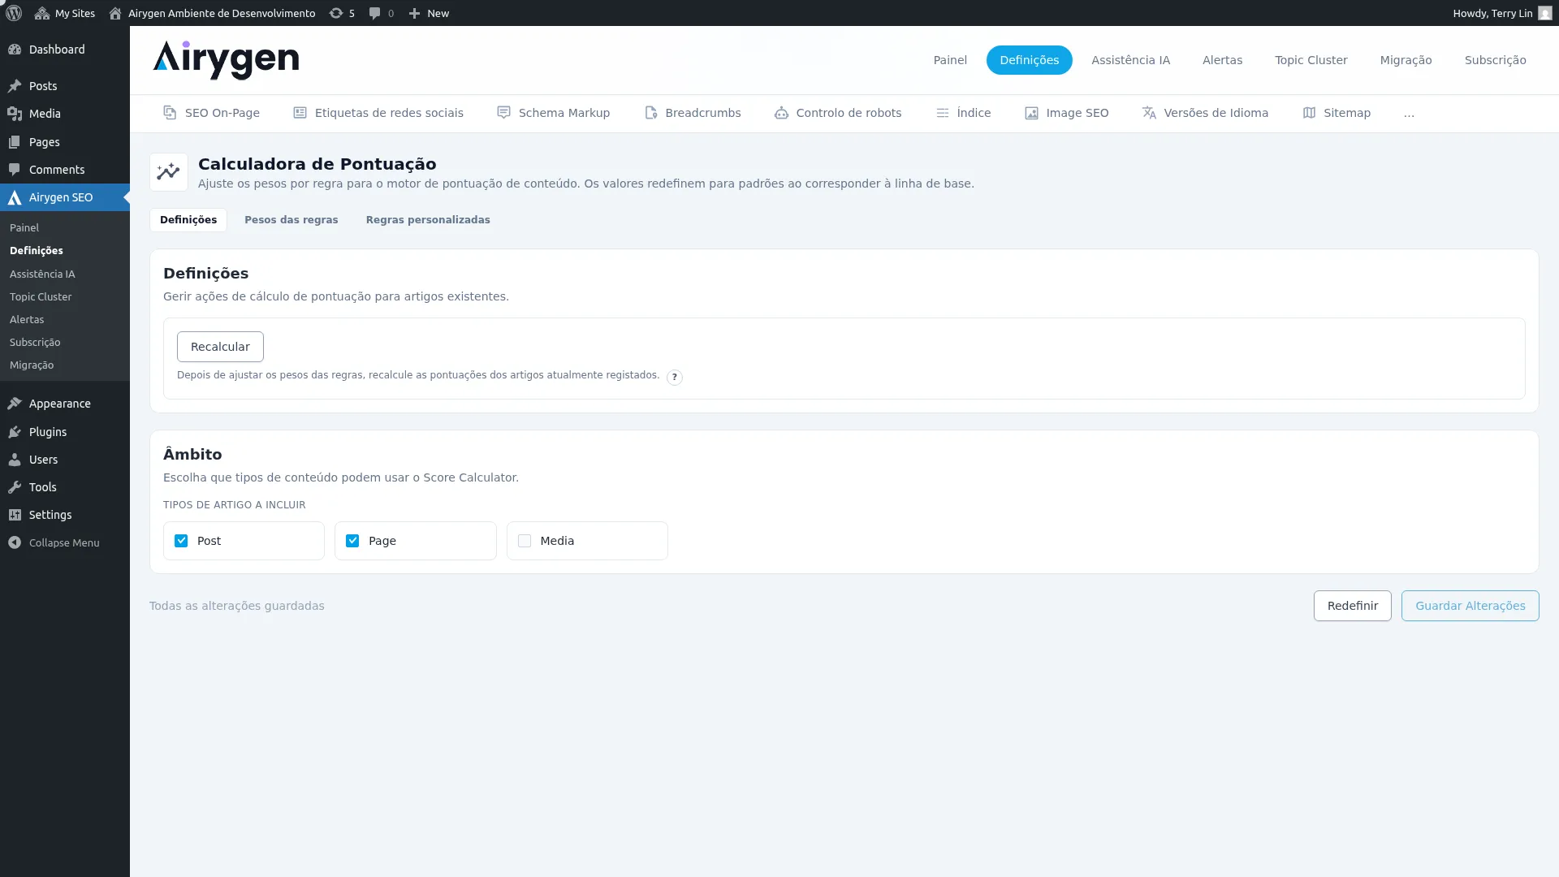Image resolution: width=1559 pixels, height=877 pixels.
Task: Open the updates icon showing 5
Action: point(335,13)
